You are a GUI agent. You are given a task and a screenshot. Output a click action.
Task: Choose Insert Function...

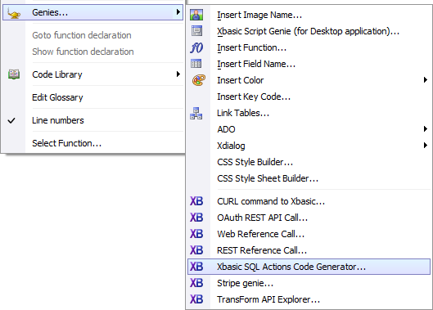[x=309, y=47]
